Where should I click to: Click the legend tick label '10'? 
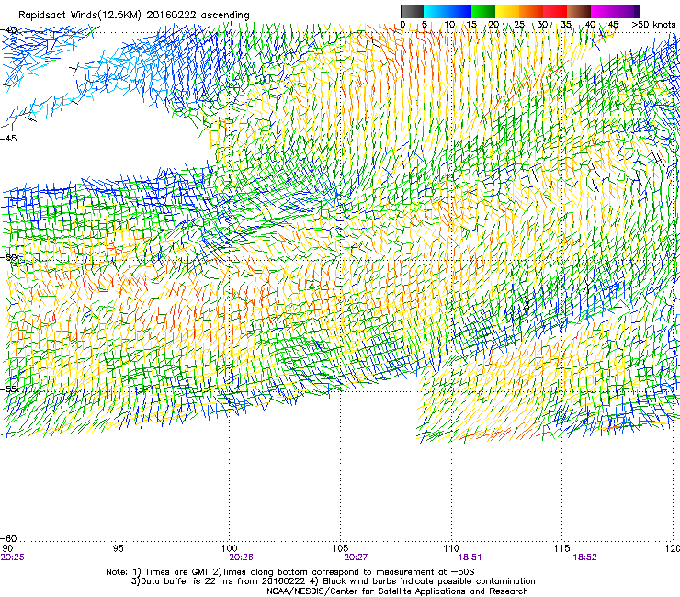point(449,24)
